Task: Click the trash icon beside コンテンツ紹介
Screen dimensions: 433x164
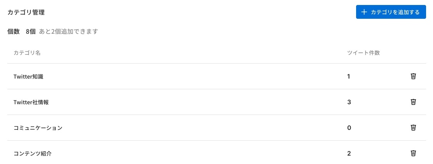Action: 413,153
